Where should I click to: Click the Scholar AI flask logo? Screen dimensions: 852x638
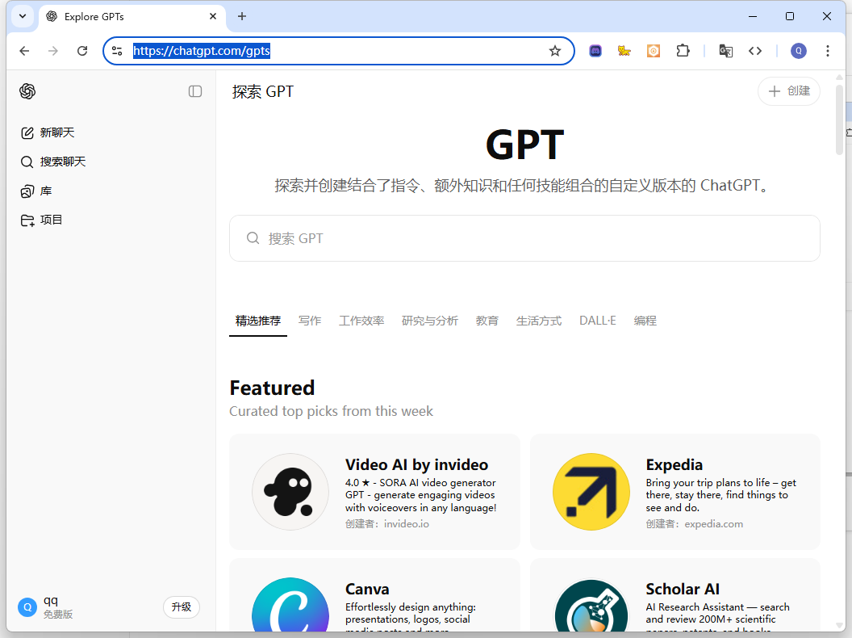click(591, 605)
